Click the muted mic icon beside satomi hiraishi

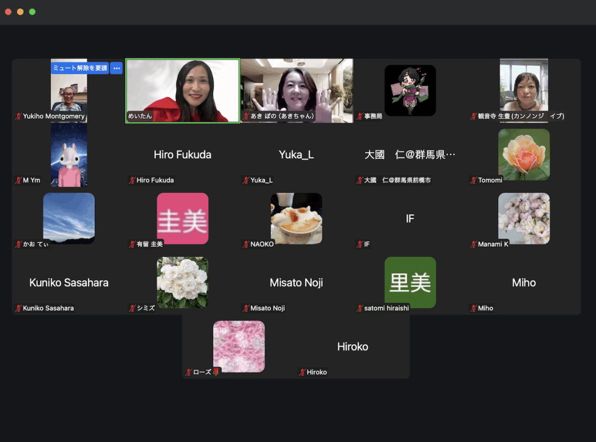360,309
